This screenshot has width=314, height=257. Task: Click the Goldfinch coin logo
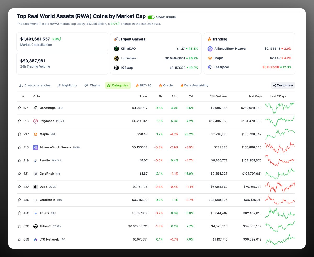[36, 174]
